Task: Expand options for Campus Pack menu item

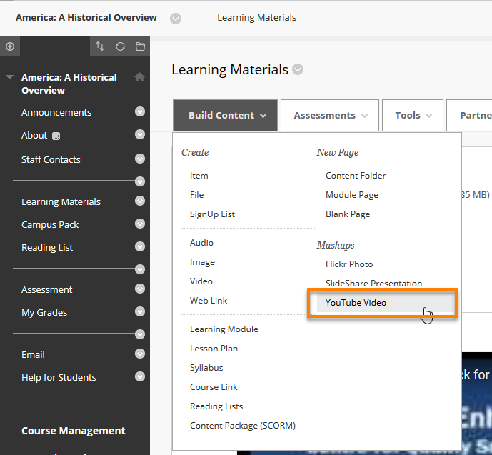Action: pos(140,224)
